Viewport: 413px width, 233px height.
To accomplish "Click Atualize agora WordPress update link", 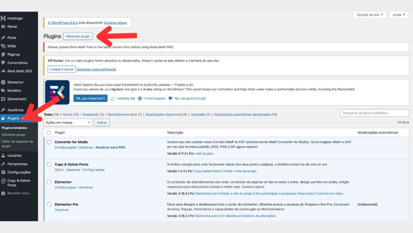I will [115, 23].
